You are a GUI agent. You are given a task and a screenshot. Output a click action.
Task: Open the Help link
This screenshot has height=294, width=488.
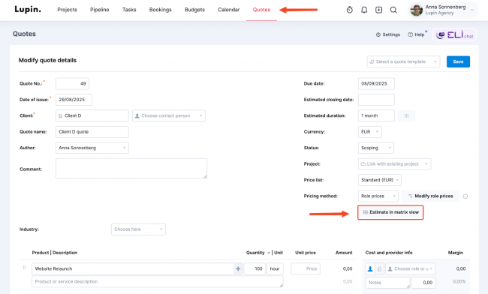coord(417,34)
